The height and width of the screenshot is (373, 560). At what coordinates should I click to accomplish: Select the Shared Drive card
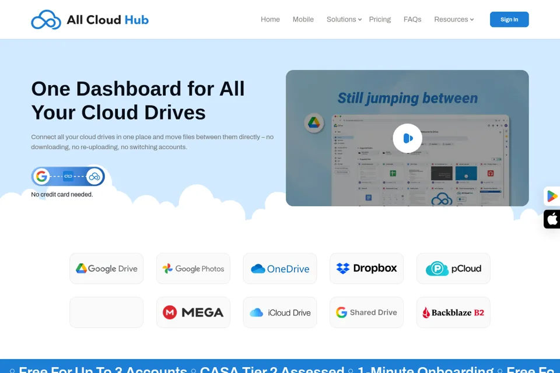(x=366, y=312)
